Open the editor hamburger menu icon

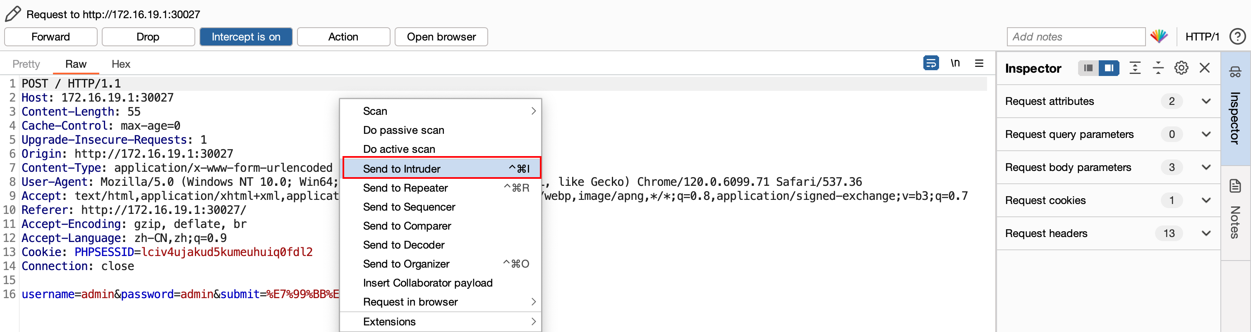978,64
